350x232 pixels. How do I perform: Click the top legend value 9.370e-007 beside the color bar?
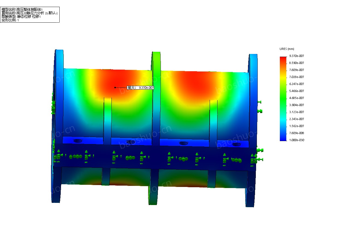pyautogui.click(x=297, y=56)
